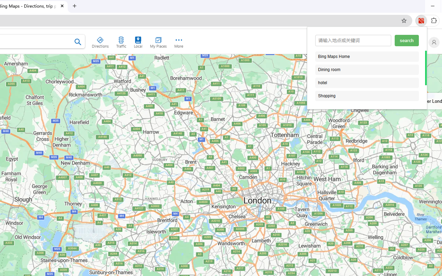Click the Slough label on the map
The height and width of the screenshot is (276, 442).
click(23, 199)
